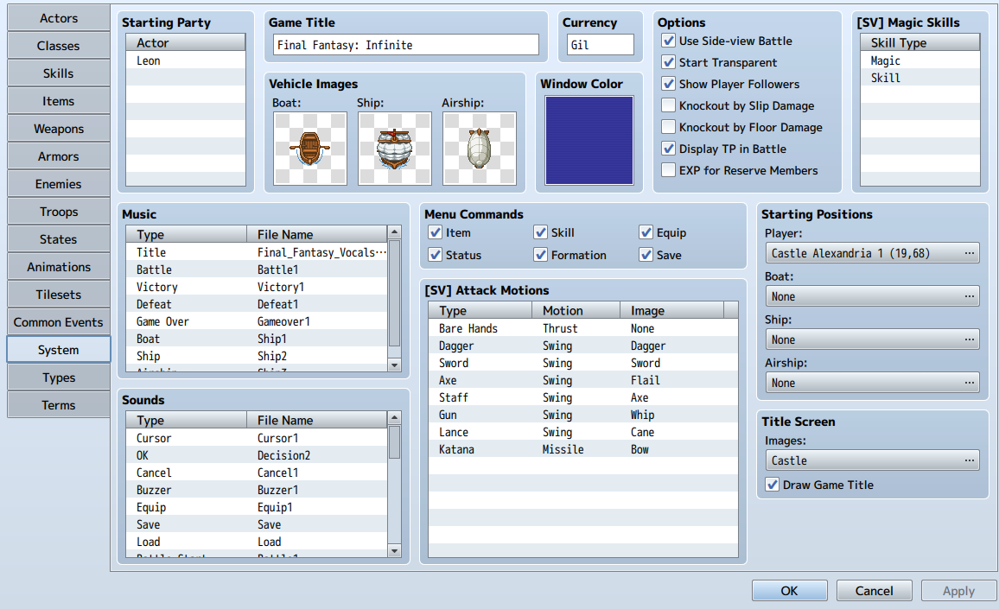Screen dimensions: 999x609
Task: Select the Title music row
Action: point(256,252)
